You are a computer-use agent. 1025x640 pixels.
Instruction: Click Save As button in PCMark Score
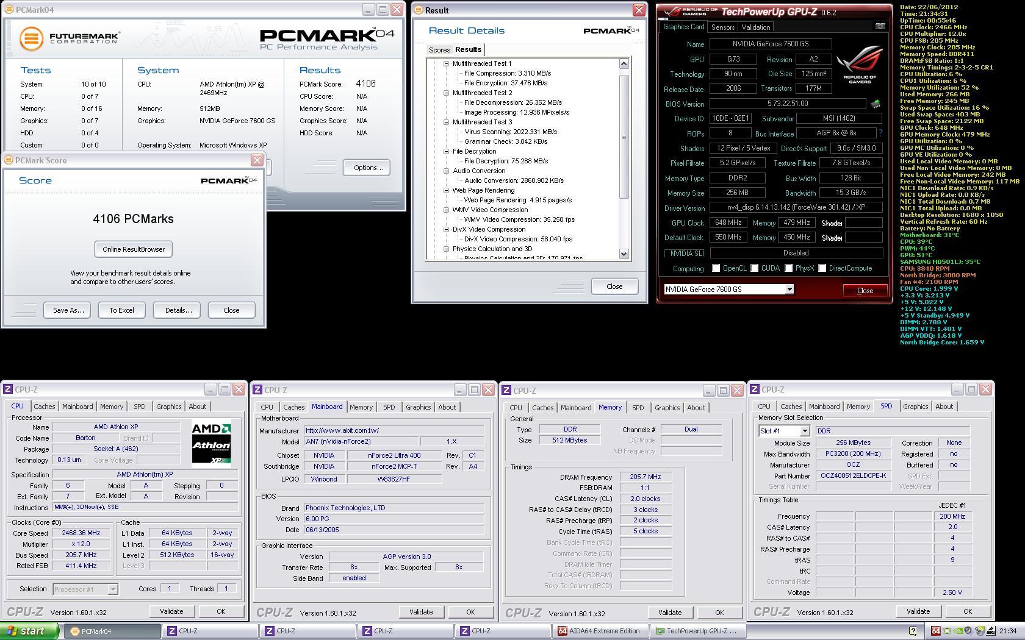click(68, 310)
